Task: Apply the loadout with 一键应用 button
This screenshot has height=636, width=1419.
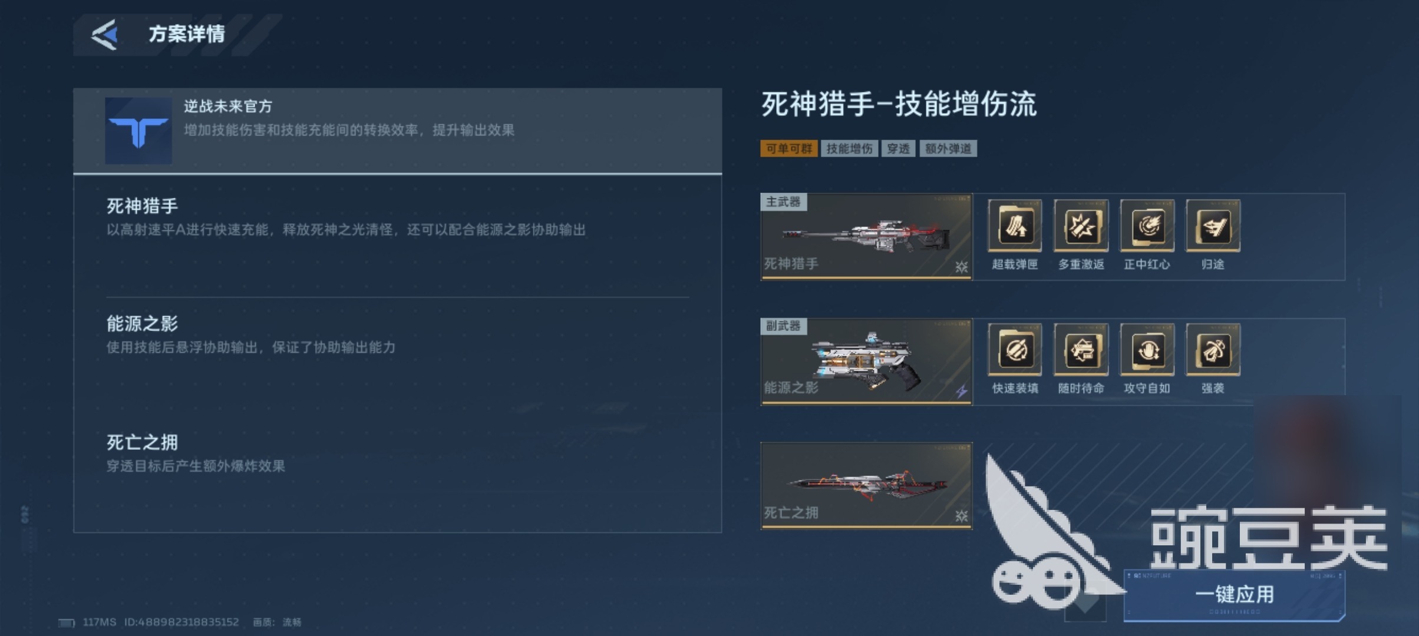Action: [1235, 595]
